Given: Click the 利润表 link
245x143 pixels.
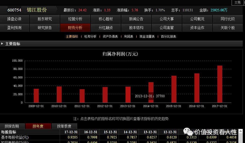Looking at the screenshot, I should pyautogui.click(x=129, y=37).
